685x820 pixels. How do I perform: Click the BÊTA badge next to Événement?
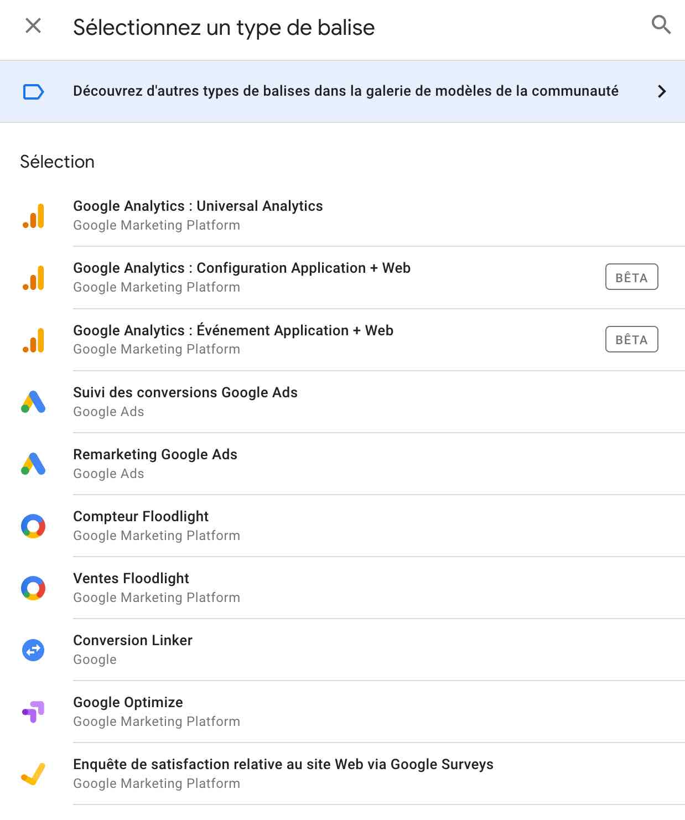point(631,339)
